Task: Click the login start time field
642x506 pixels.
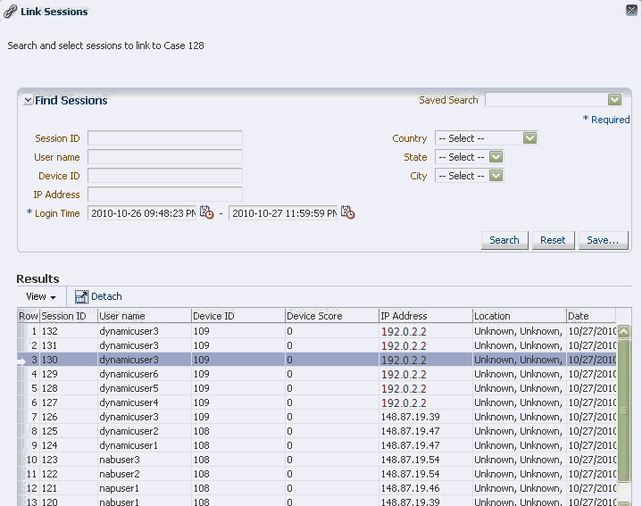Action: tap(142, 213)
